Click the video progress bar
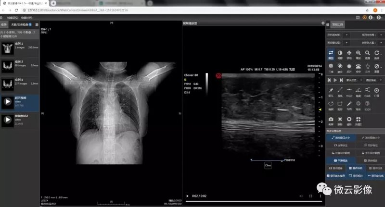The width and height of the screenshot is (385, 207). click(x=254, y=201)
